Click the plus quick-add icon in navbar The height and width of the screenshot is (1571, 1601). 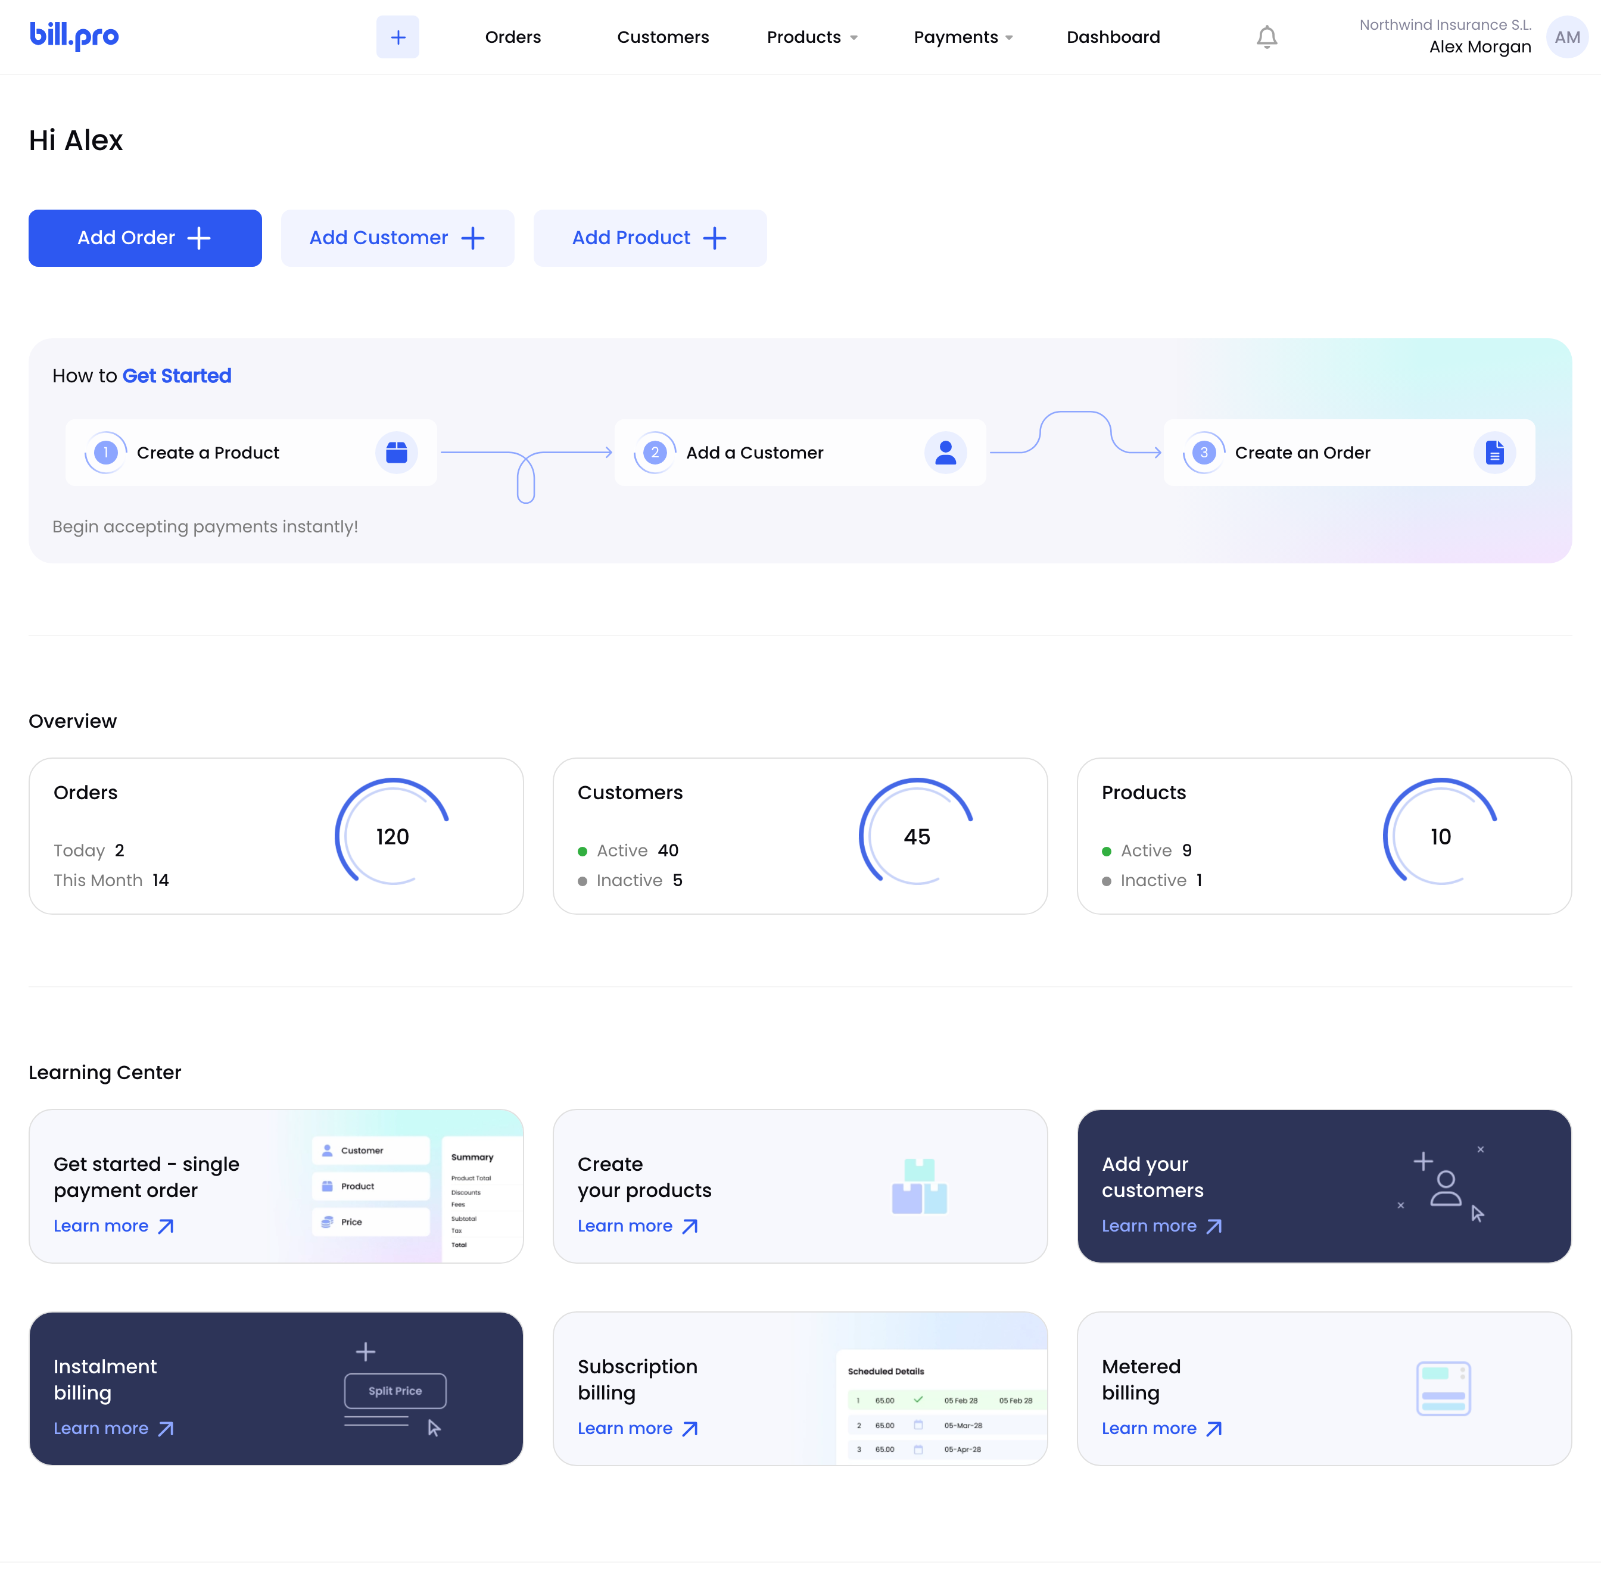(398, 37)
